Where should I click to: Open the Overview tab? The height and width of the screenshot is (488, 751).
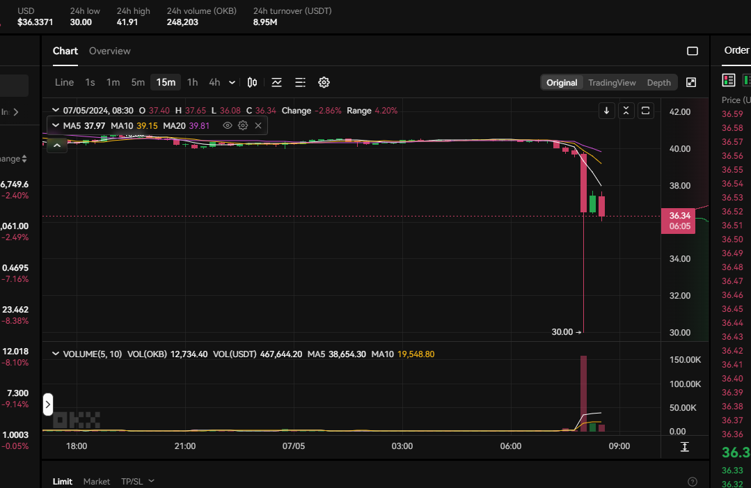point(110,51)
